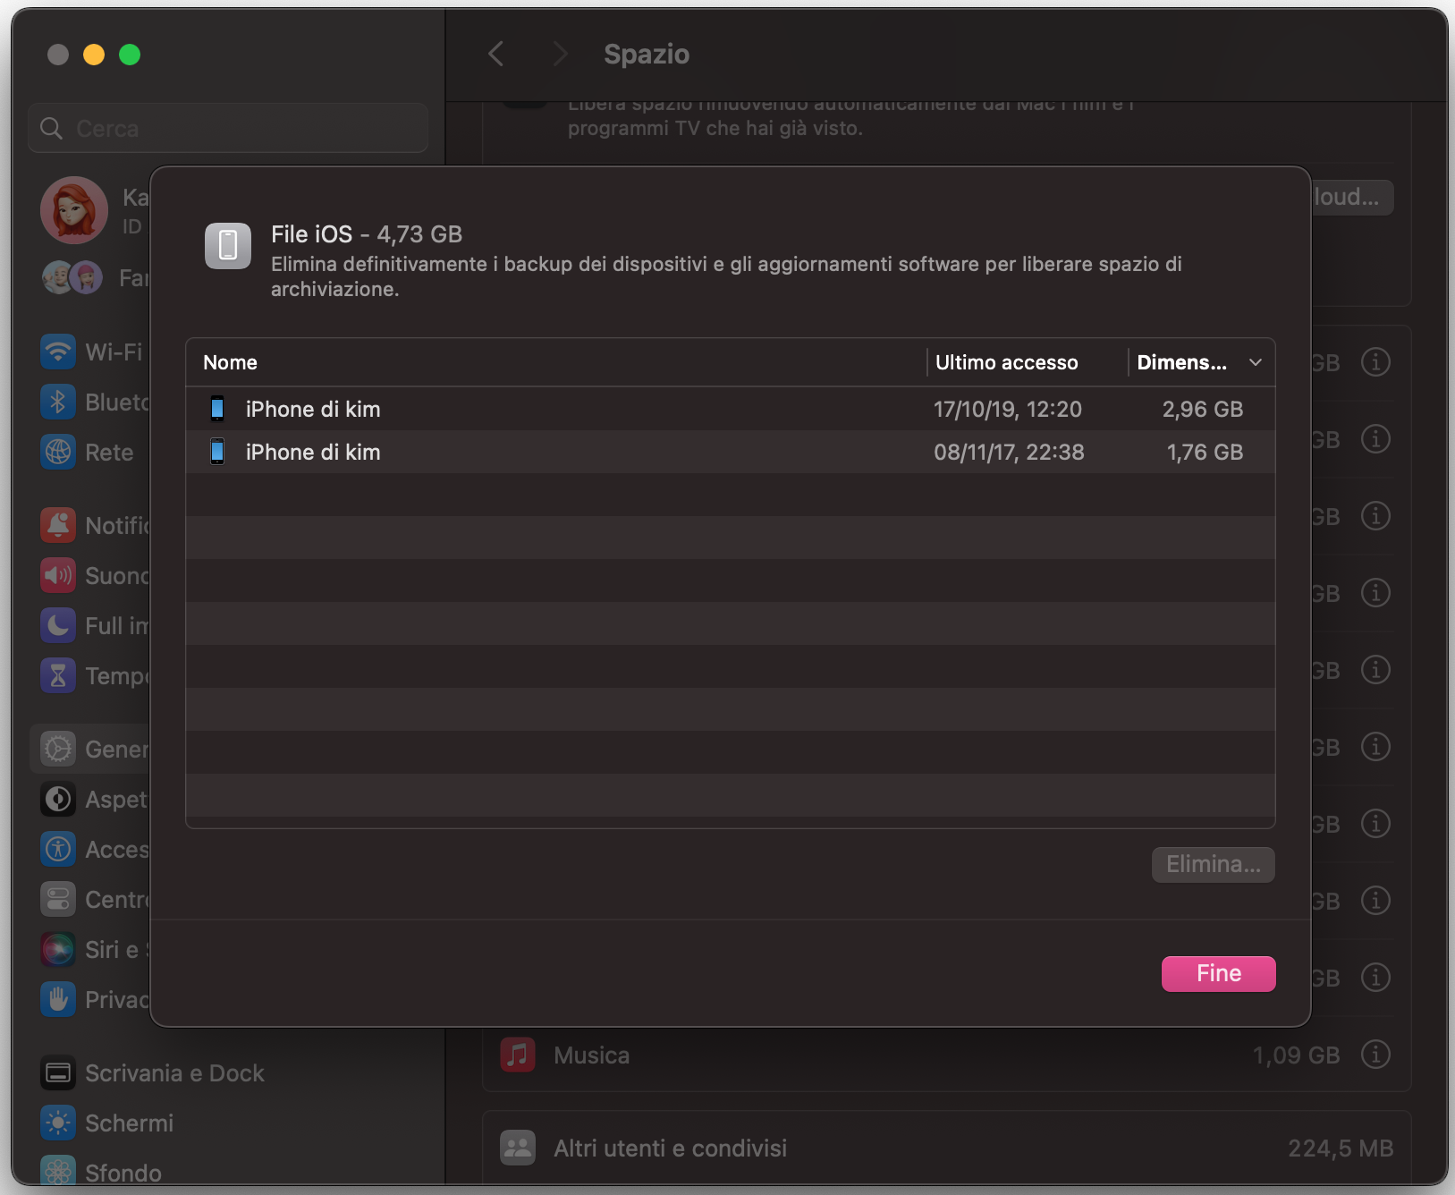The width and height of the screenshot is (1455, 1195).
Task: Click the Elimina button
Action: (x=1213, y=864)
